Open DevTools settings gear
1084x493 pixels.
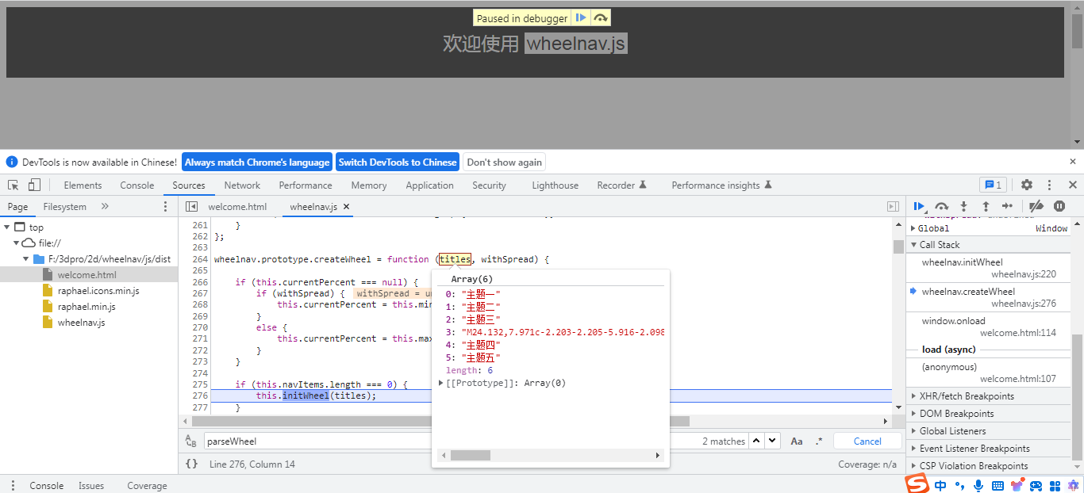tap(1027, 185)
